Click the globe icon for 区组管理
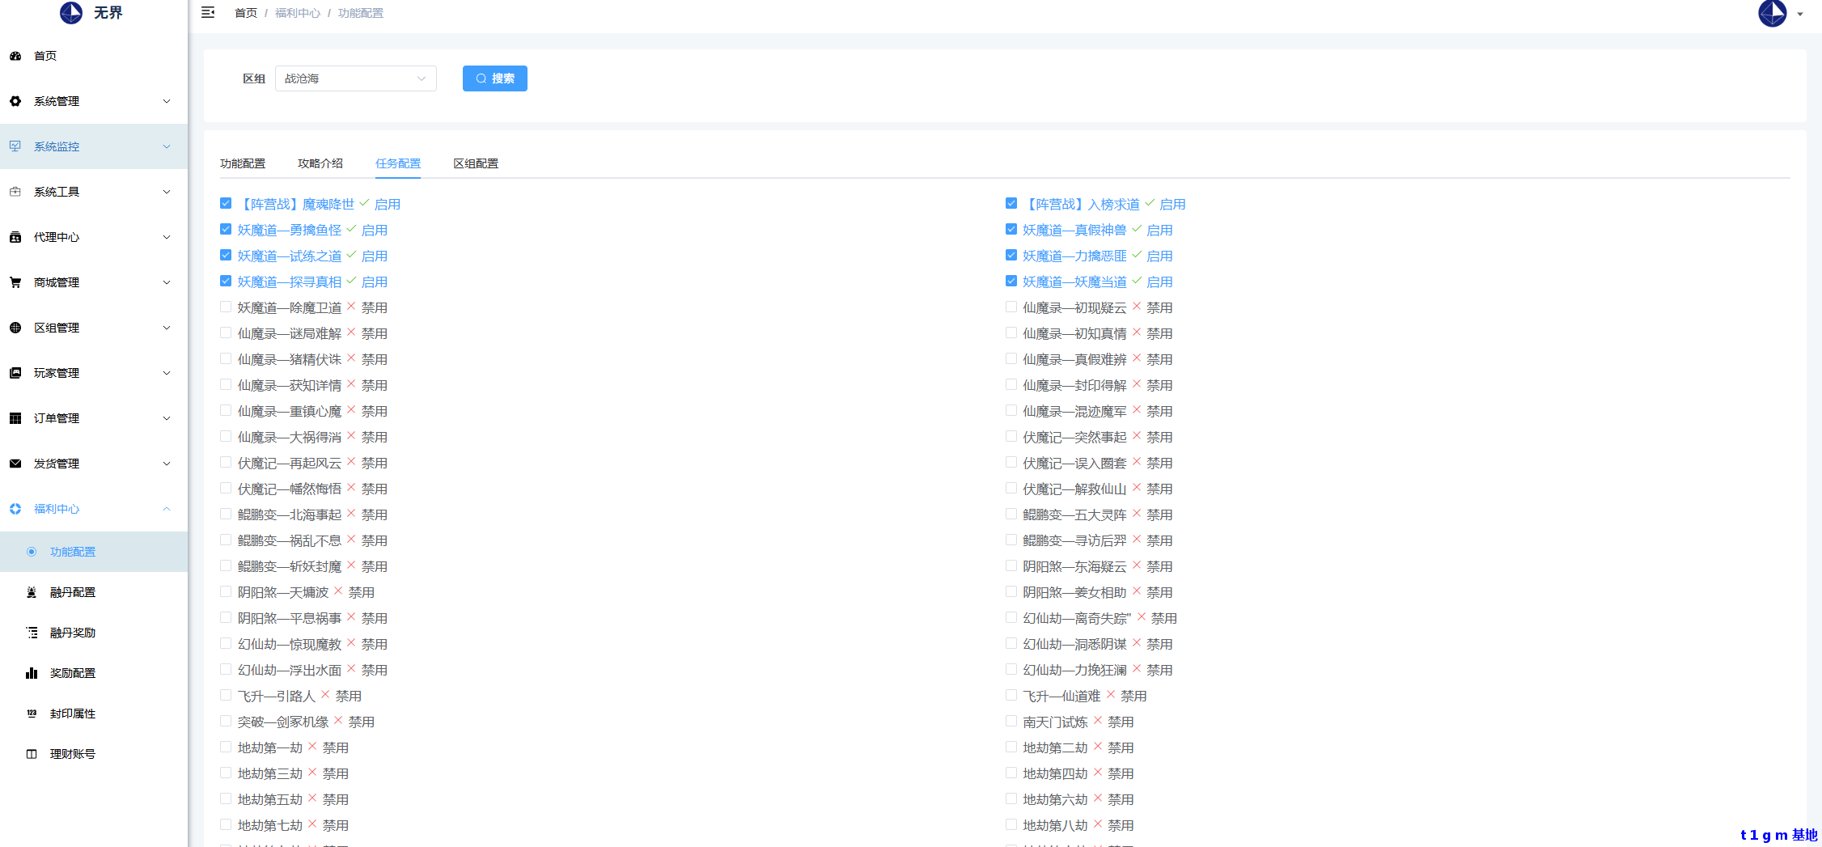The height and width of the screenshot is (847, 1822). pos(15,328)
